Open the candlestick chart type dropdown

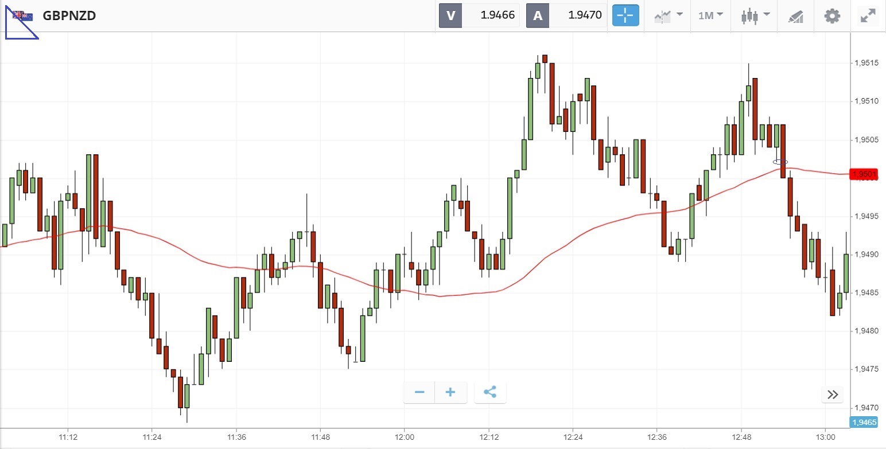755,15
